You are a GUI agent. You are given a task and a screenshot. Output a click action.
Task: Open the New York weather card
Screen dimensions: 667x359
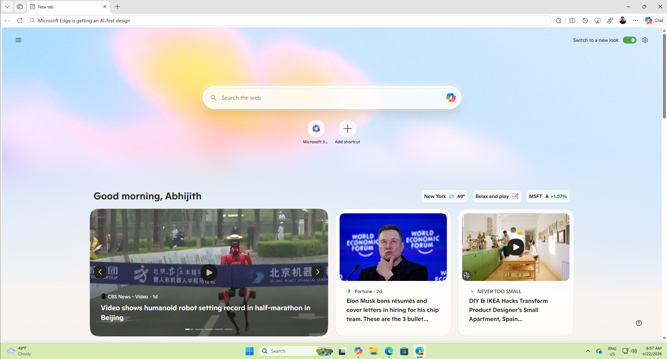444,196
